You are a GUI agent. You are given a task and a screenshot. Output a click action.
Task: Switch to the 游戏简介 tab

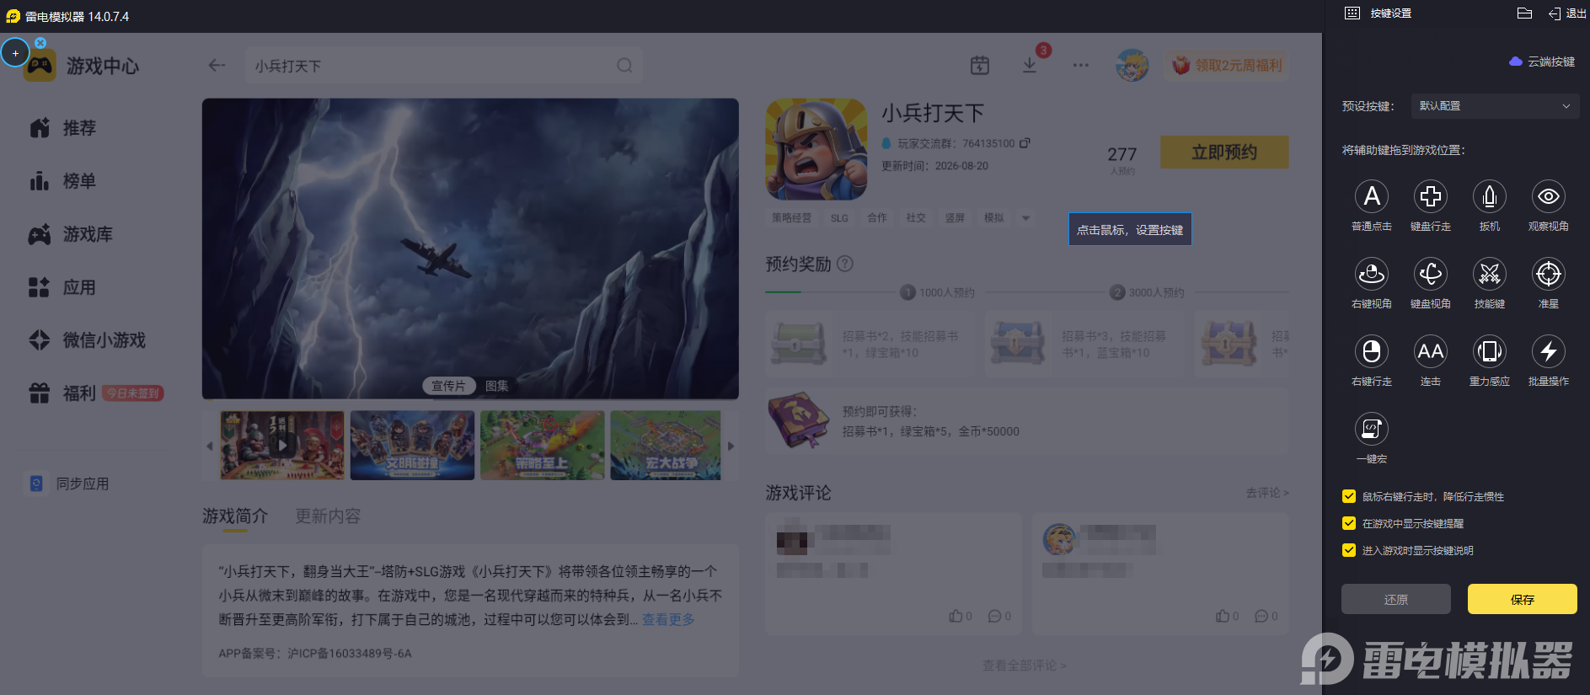(235, 516)
